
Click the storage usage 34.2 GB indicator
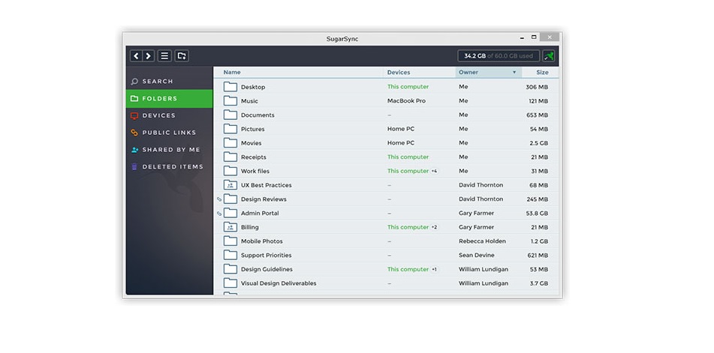click(499, 56)
